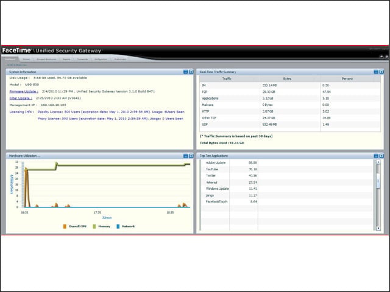Minimize the Real-Time Traffic Summary panel
This screenshot has width=390, height=292.
coord(376,72)
